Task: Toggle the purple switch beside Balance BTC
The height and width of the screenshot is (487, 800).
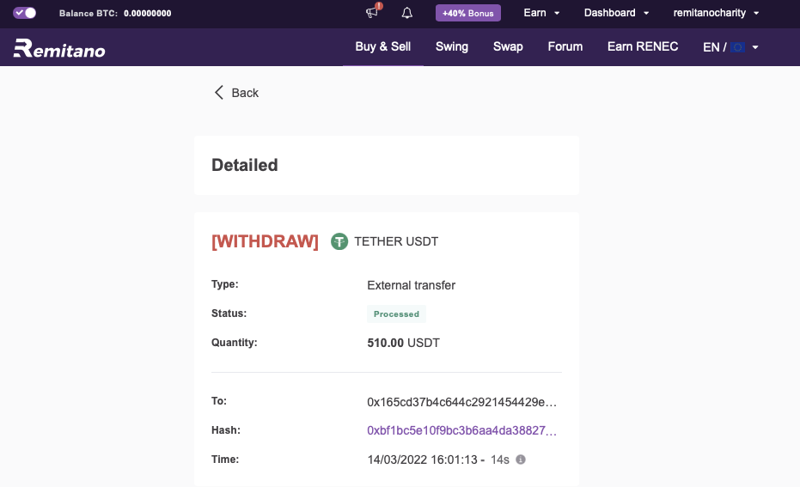Action: (x=24, y=13)
